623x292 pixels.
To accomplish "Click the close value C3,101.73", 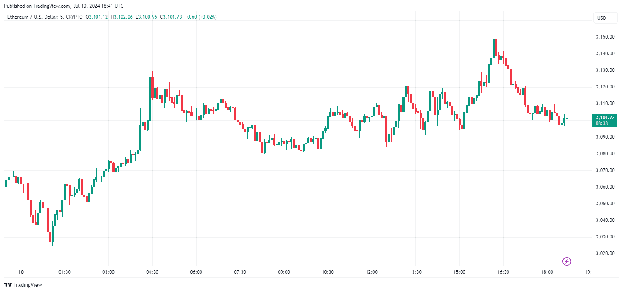I will pos(171,17).
